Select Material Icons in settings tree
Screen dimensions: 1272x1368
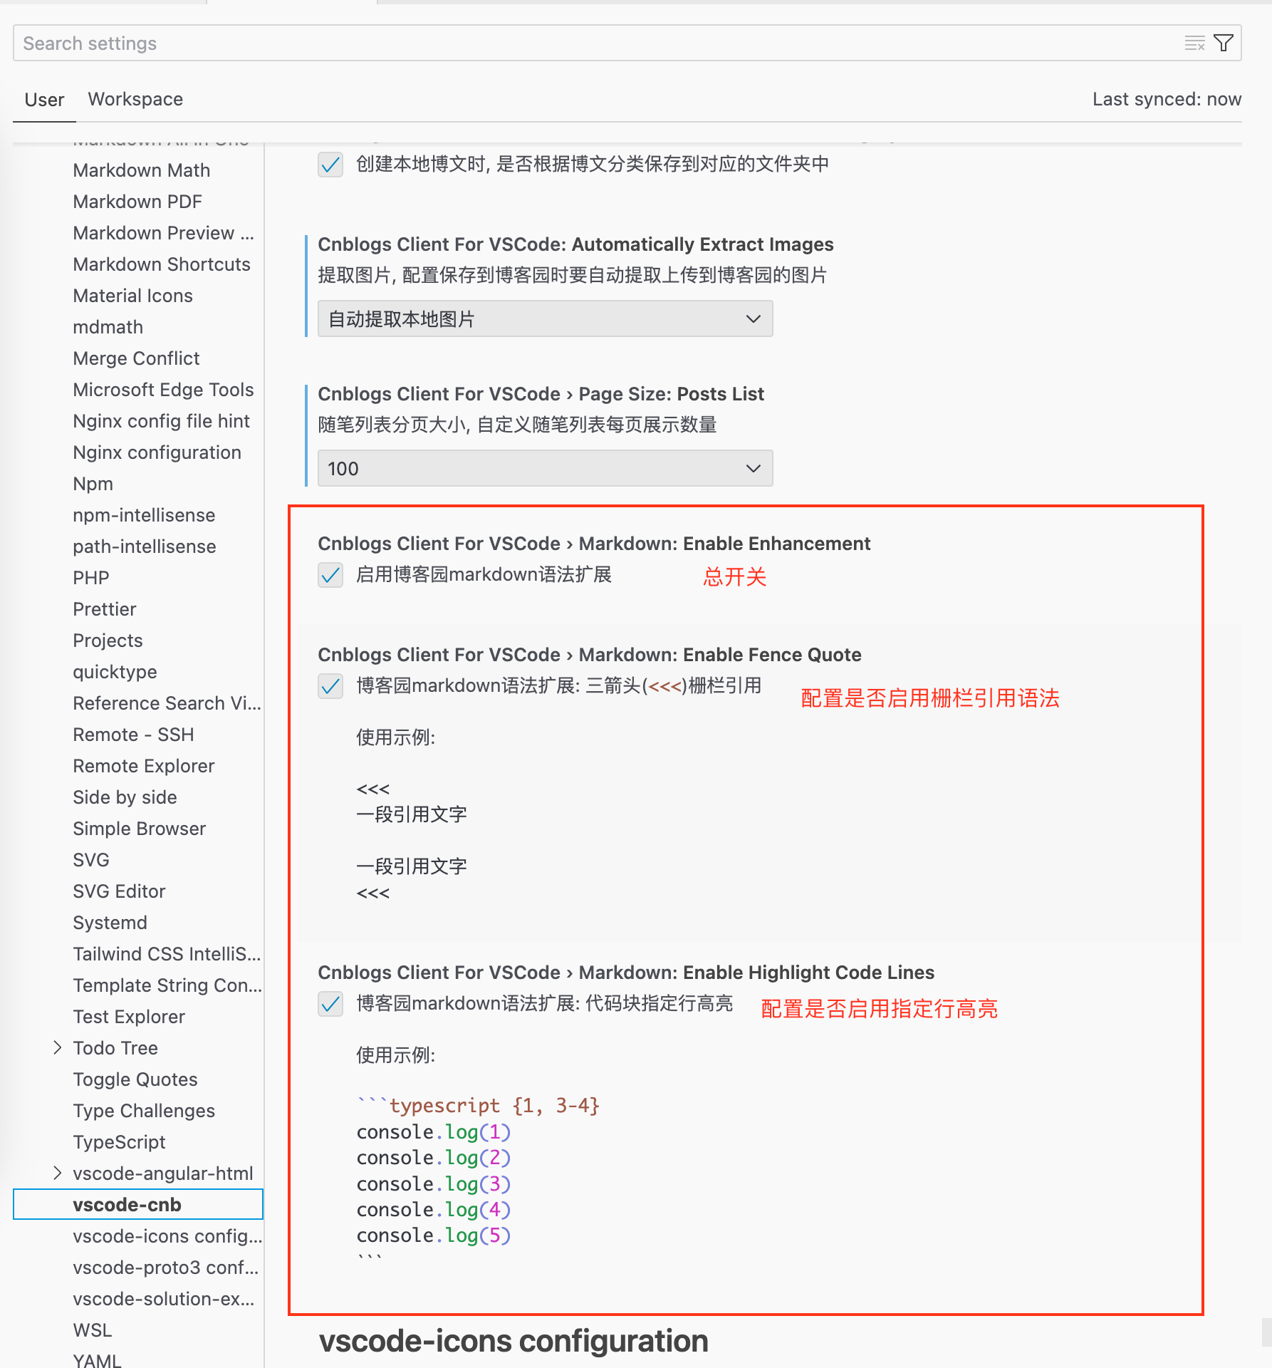coord(133,296)
